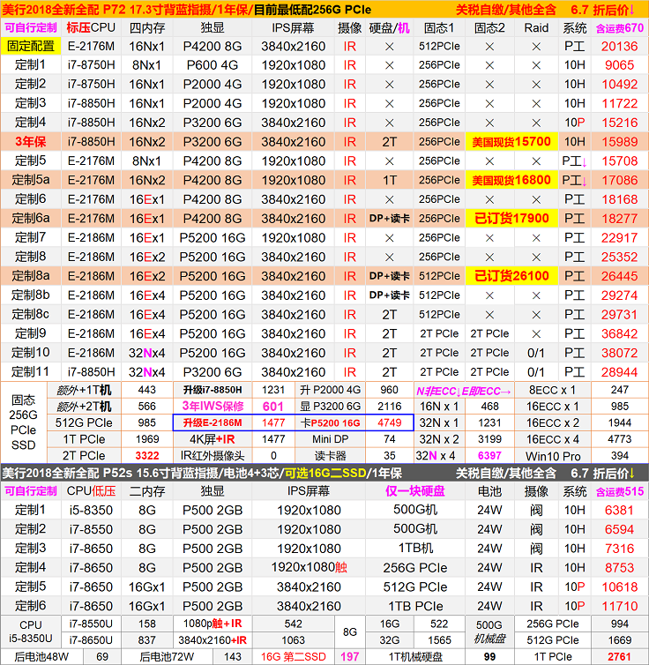This screenshot has width=649, height=665.
Task: Select the 后电池72W cell
Action: (x=165, y=657)
